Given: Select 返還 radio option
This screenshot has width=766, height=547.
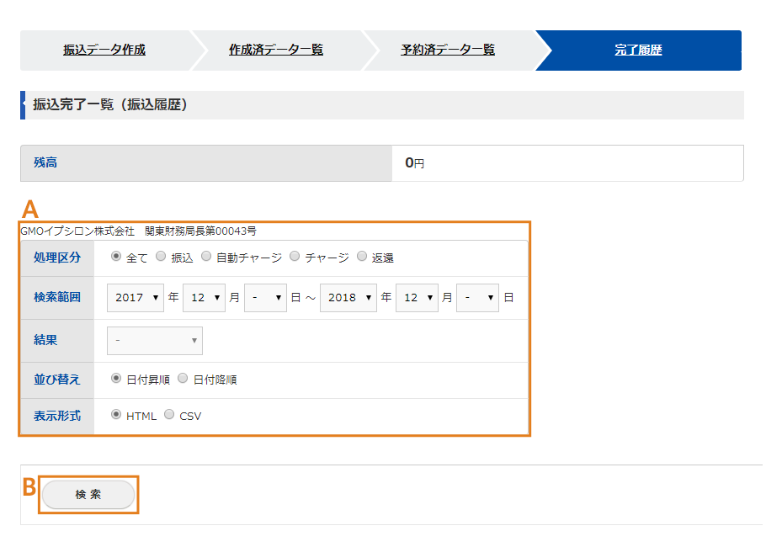Looking at the screenshot, I should click(x=362, y=257).
